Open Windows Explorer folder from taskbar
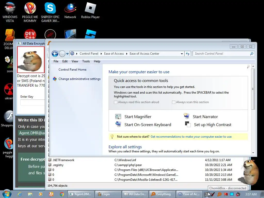 coord(30,194)
